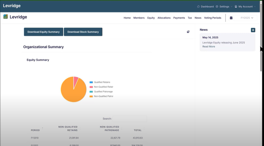Add news with the plus icon

click(x=253, y=30)
